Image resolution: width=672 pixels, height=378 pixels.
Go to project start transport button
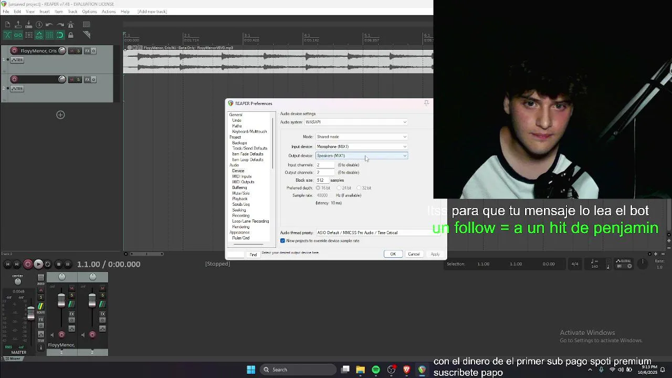pyautogui.click(x=7, y=264)
